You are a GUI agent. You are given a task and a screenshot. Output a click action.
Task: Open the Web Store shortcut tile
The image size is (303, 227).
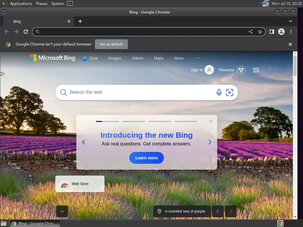pyautogui.click(x=80, y=184)
